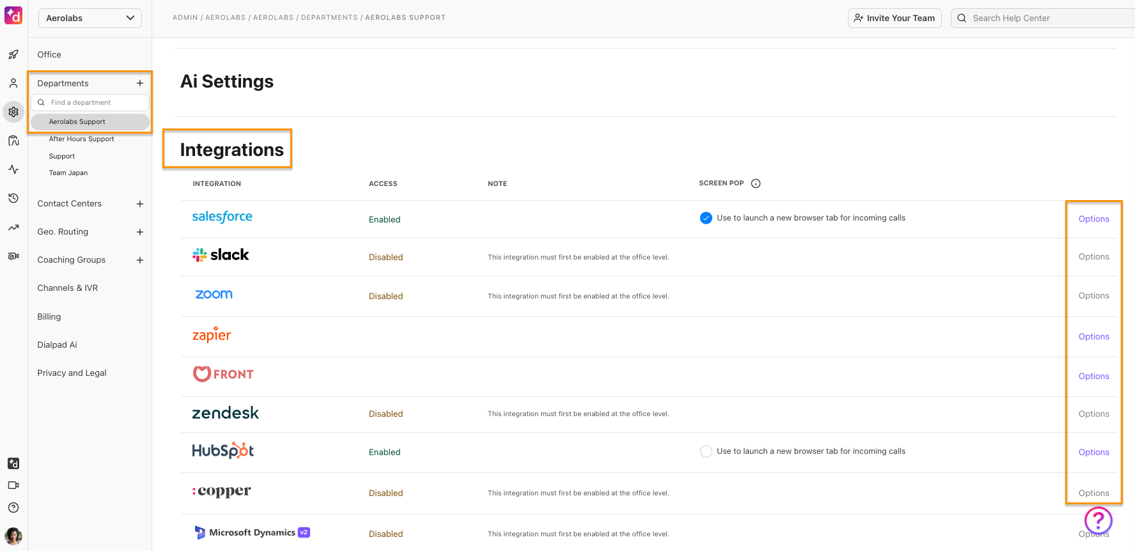Click the Front logo
Screen dimensions: 1135x551
pyautogui.click(x=223, y=374)
